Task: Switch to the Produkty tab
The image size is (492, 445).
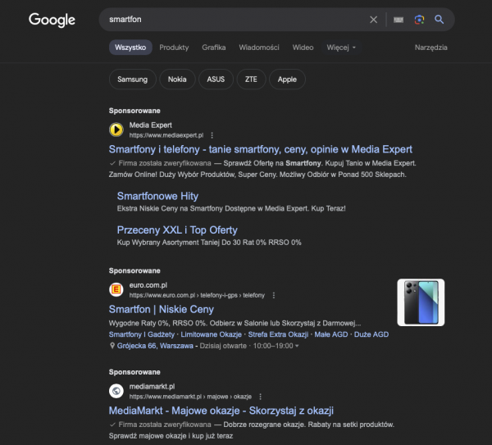Action: [x=174, y=48]
